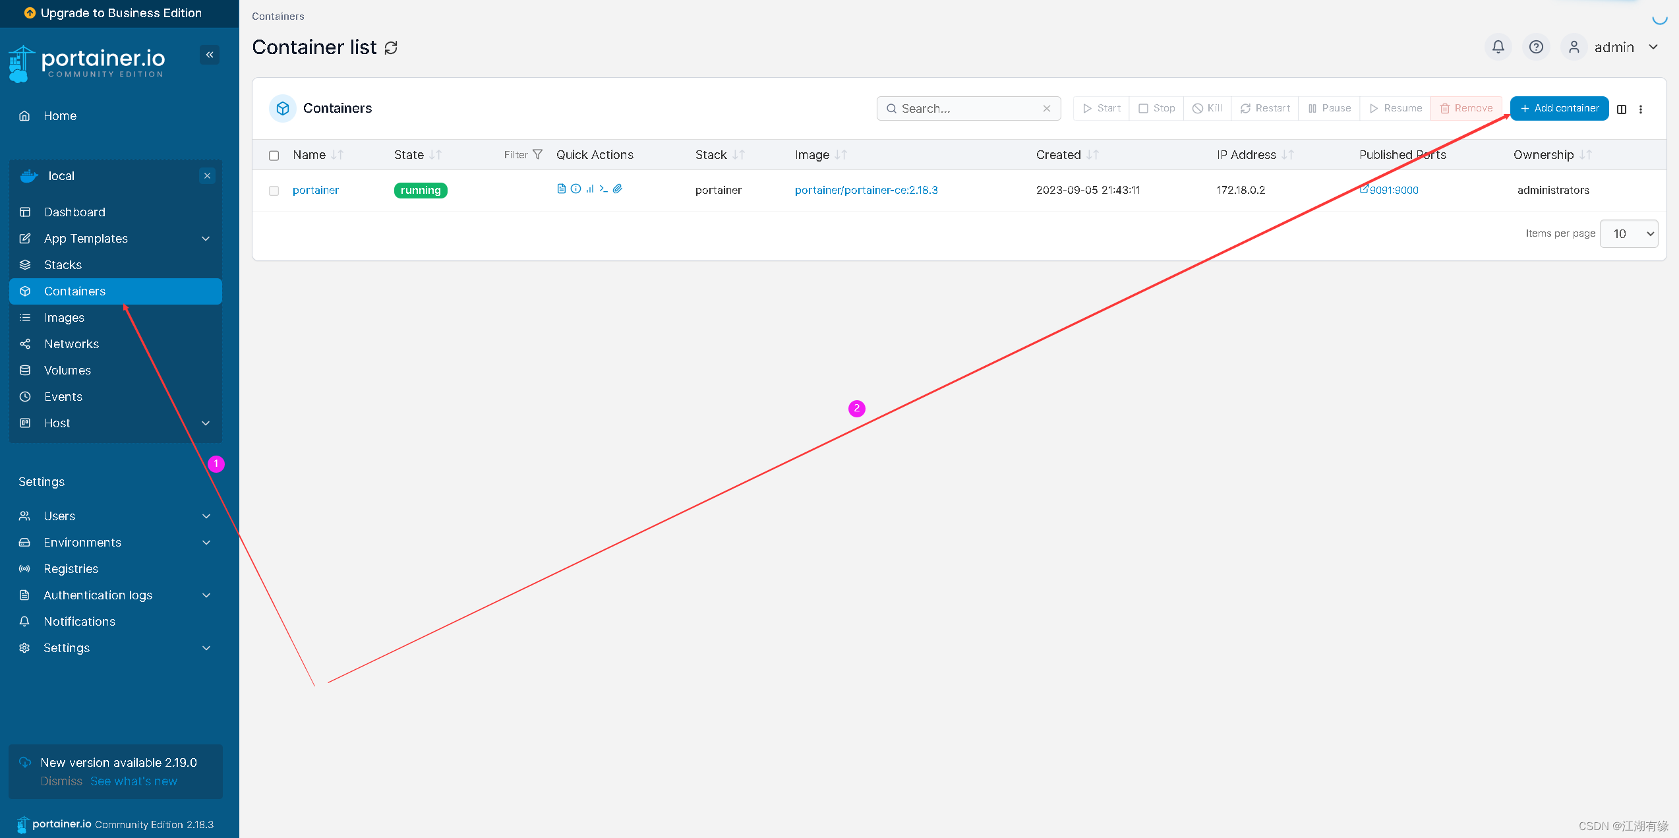The image size is (1679, 838).
Task: Open Networks in sidebar
Action: [x=115, y=344]
